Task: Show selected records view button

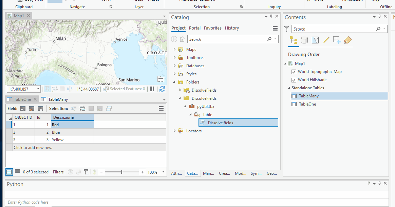Action: tap(17, 171)
